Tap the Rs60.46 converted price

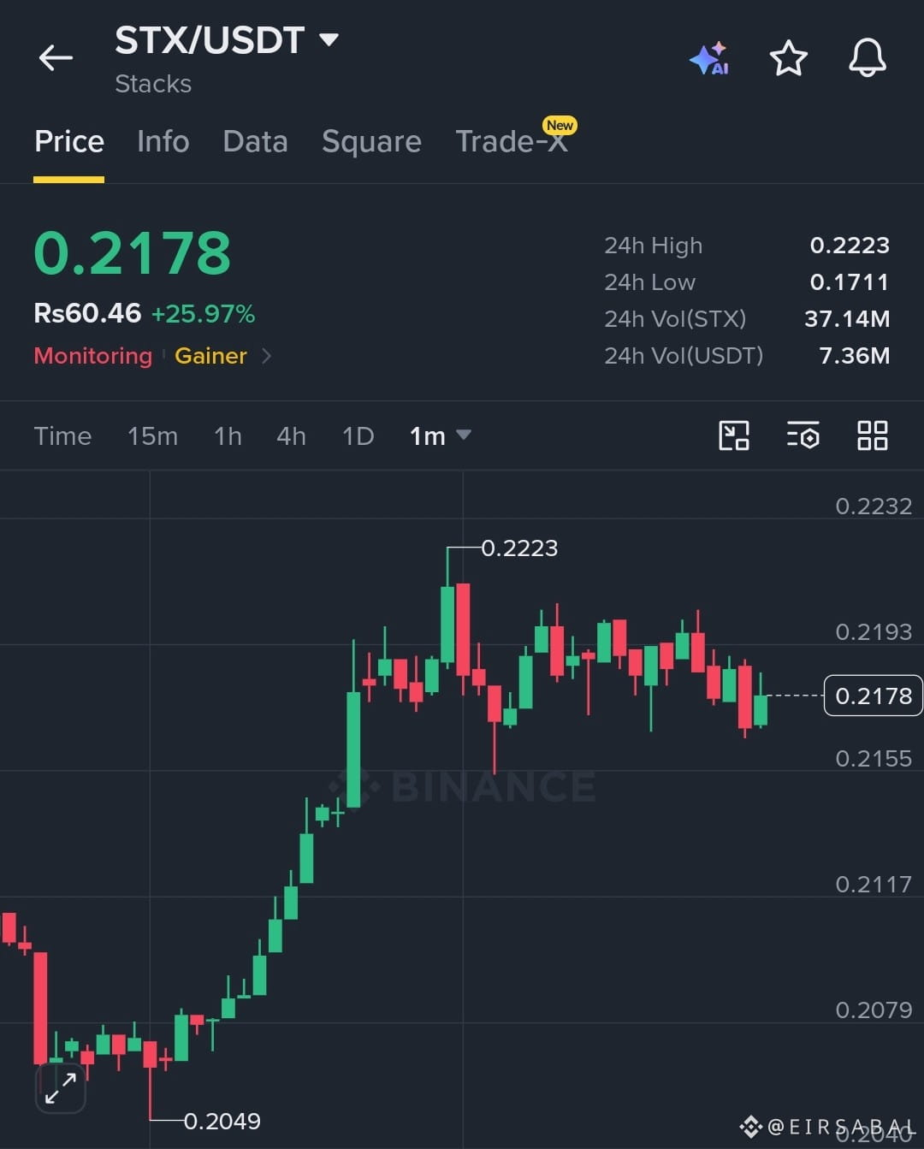click(87, 313)
